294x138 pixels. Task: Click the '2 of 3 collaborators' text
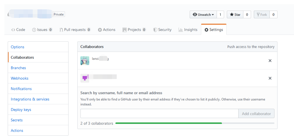(97, 123)
